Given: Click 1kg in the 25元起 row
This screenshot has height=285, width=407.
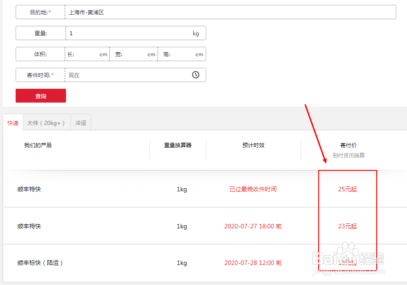Looking at the screenshot, I should 182,189.
